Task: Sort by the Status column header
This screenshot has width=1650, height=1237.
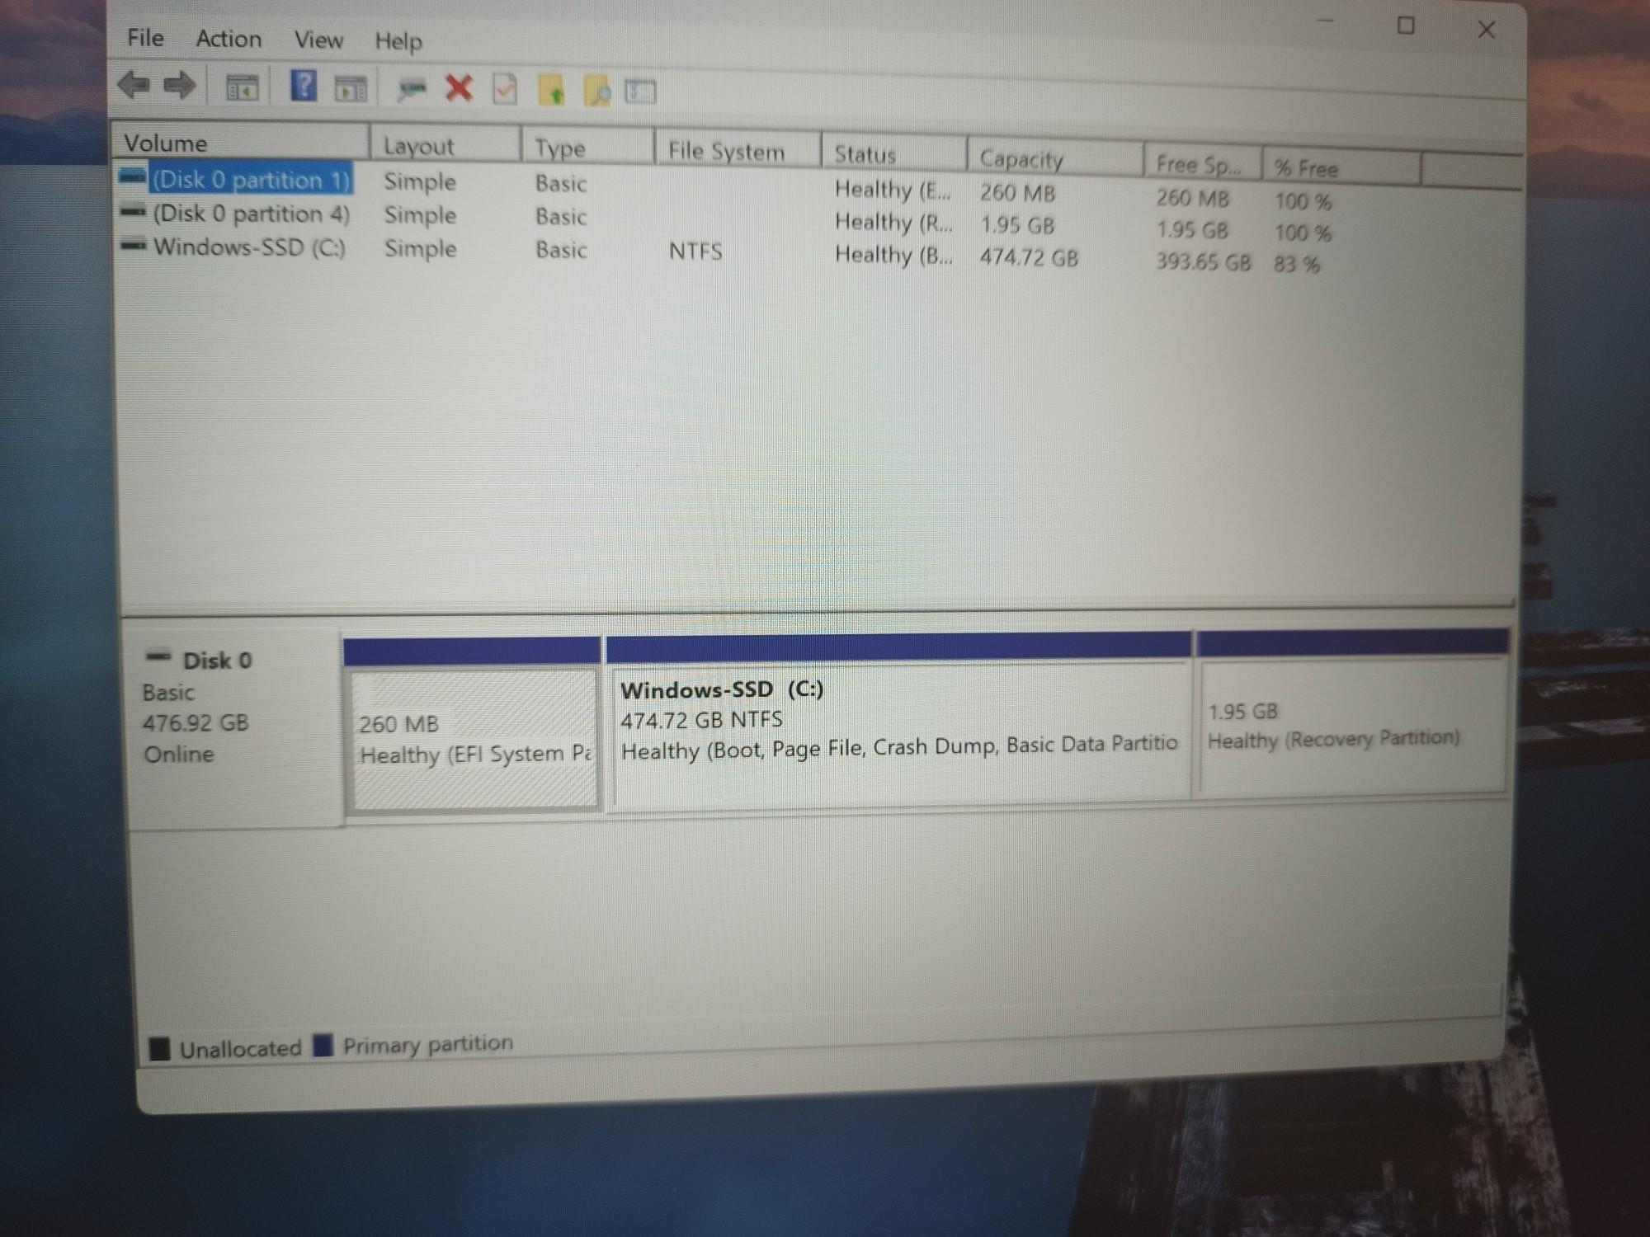Action: [894, 154]
